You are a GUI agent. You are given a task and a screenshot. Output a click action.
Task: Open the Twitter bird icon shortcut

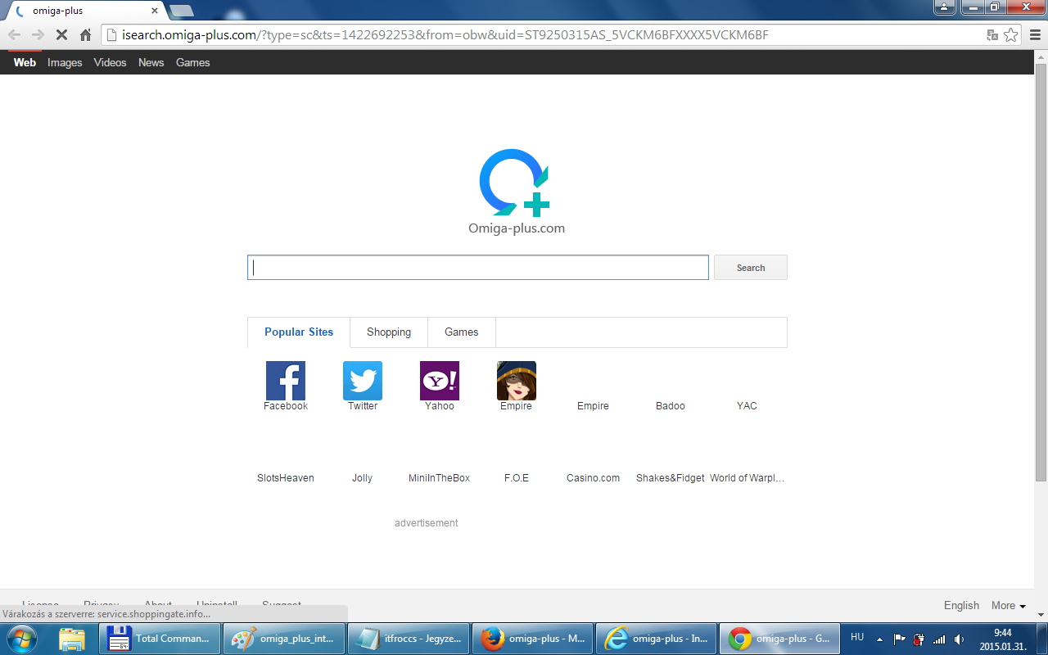coord(363,381)
